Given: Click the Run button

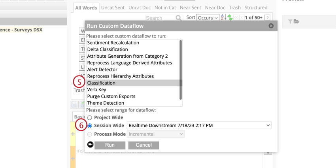Looking at the screenshot, I should pos(110,145).
